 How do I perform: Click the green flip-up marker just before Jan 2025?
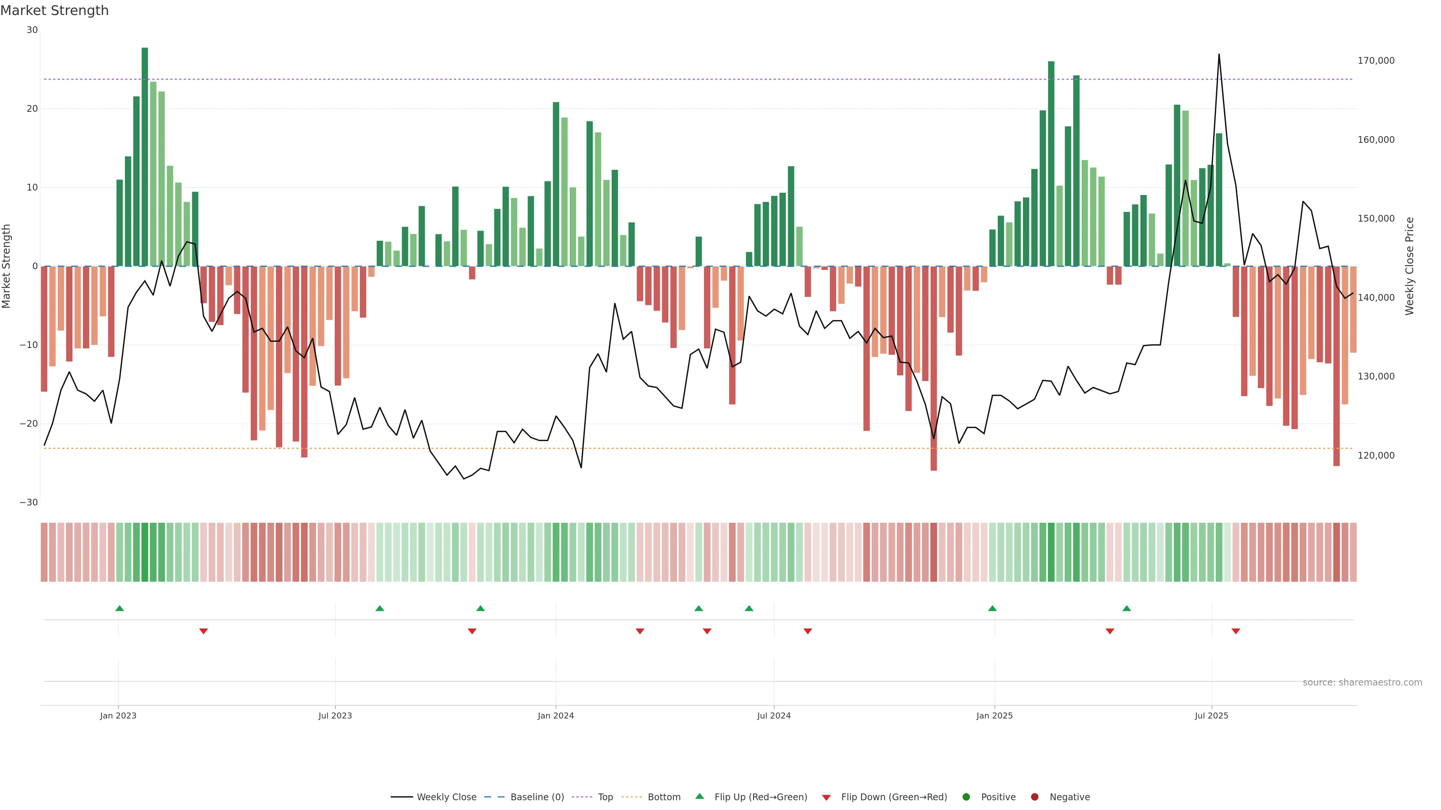point(992,608)
